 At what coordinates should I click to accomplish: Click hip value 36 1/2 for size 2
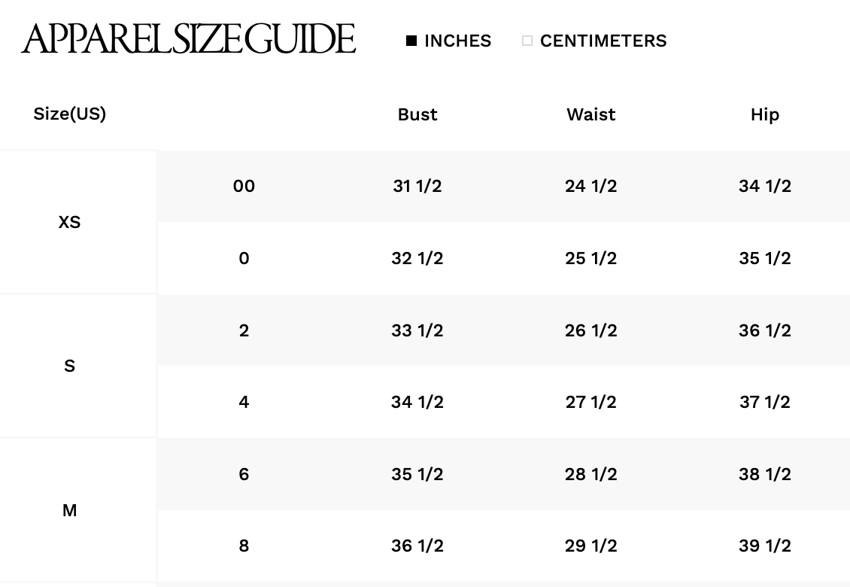point(764,330)
